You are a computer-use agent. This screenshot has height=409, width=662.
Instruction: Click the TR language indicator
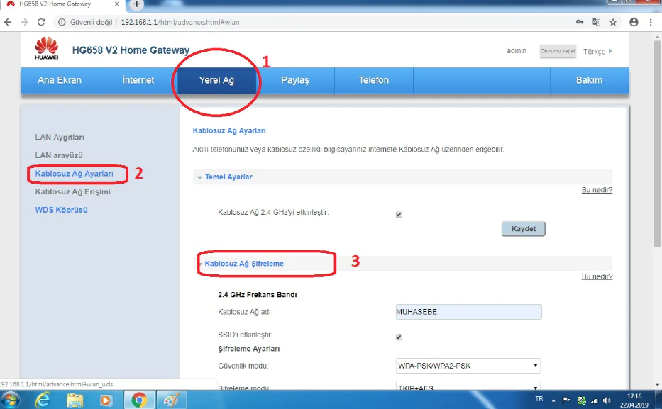(x=539, y=399)
